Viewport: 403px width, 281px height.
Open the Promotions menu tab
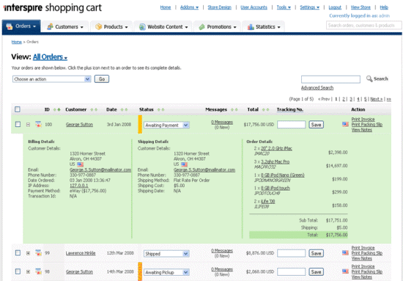click(218, 26)
